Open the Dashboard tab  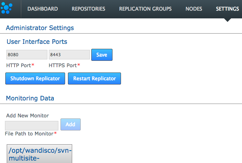pos(42,9)
